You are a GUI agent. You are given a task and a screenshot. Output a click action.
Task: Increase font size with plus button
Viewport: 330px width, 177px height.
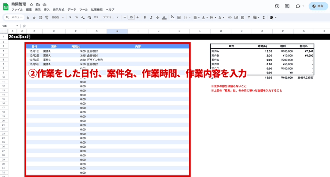(137, 18)
